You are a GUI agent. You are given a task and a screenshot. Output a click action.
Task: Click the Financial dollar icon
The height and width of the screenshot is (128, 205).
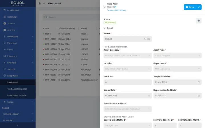pos(5,63)
